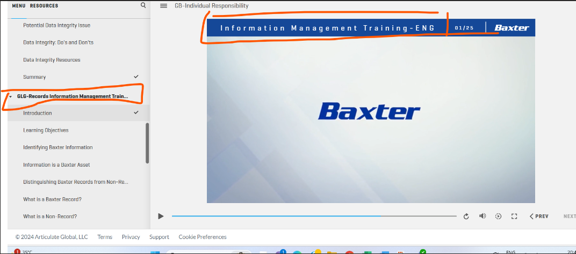Viewport: 576px width, 254px height.
Task: Switch to the RESOURCES tab
Action: (44, 6)
